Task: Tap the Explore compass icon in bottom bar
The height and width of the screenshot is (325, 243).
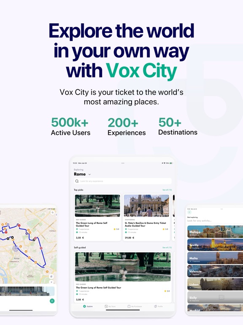Action: coord(84,306)
